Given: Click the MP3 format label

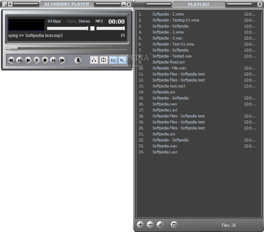Looking at the screenshot, I should [x=99, y=21].
